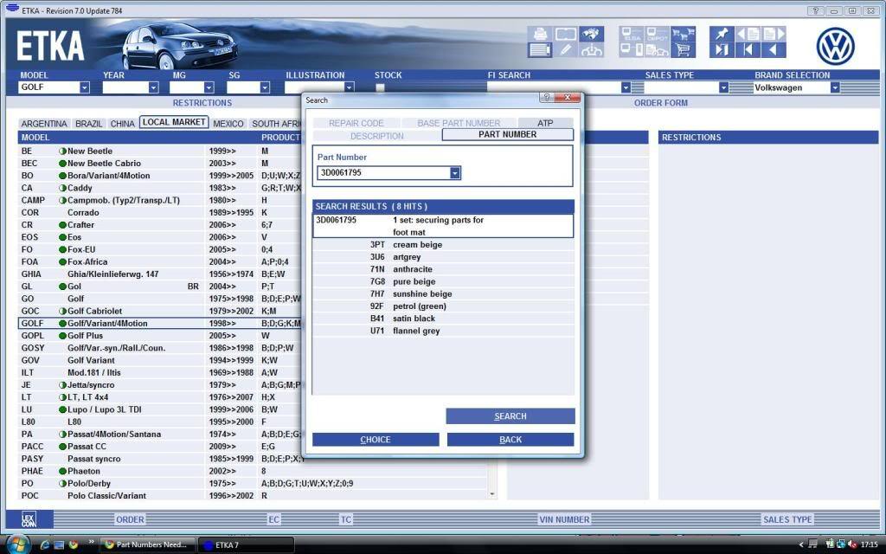Toggle the STOCK checkbox
Image resolution: width=886 pixels, height=554 pixels.
coord(381,87)
